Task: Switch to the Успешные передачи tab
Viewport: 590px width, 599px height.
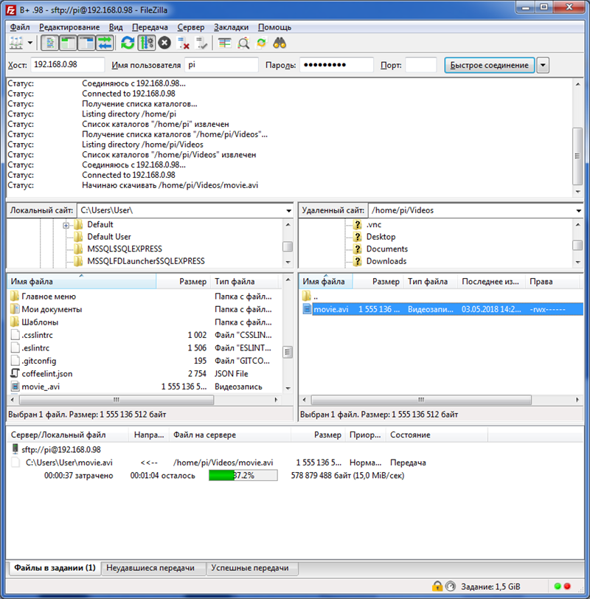Action: [x=251, y=568]
